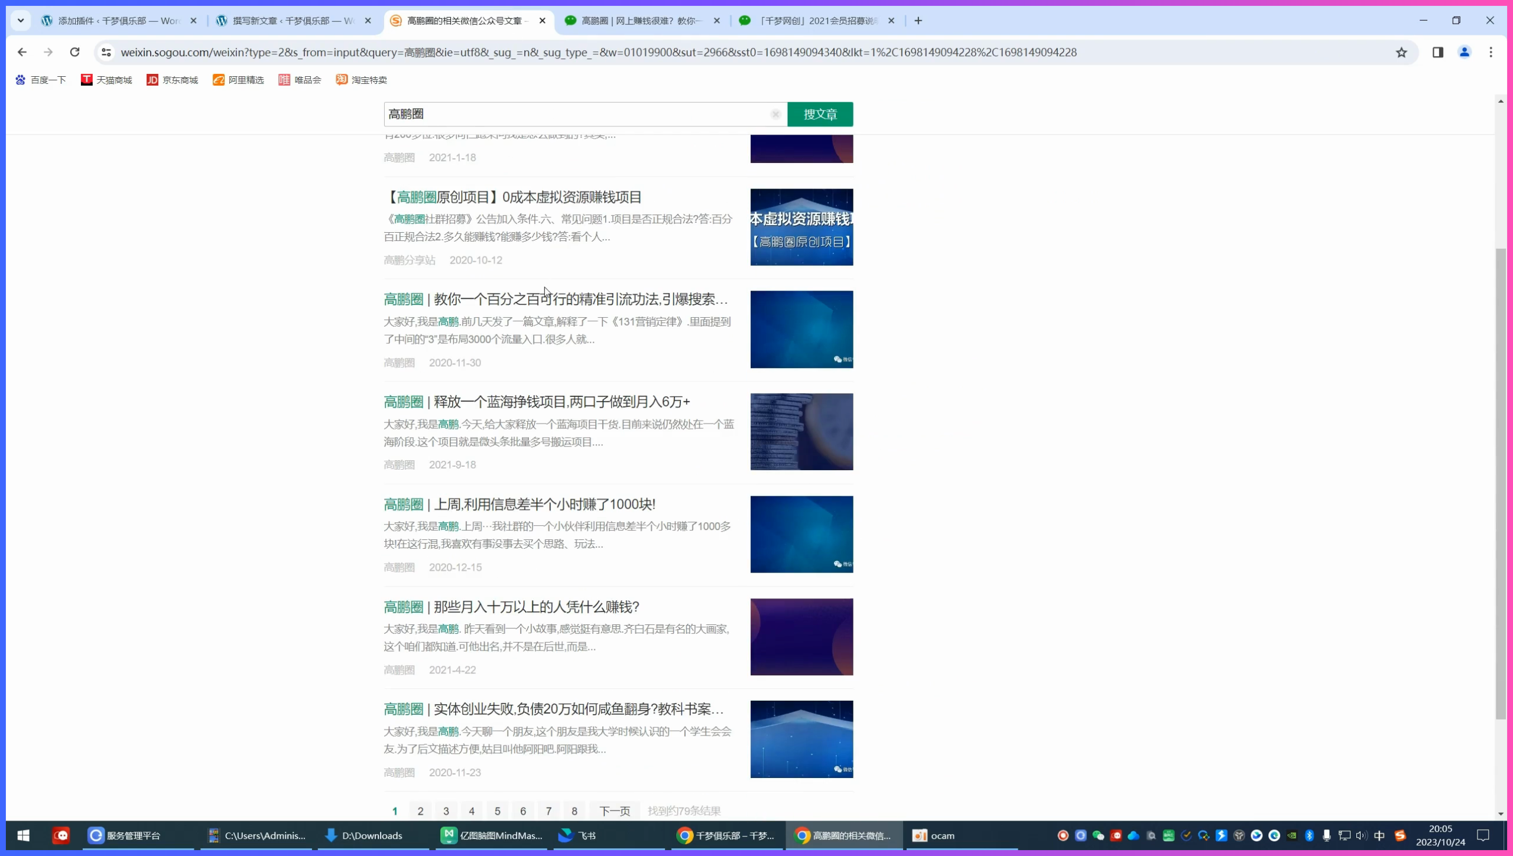The width and height of the screenshot is (1513, 856).
Task: Click thumbnail of 月入十万 article
Action: coord(801,637)
